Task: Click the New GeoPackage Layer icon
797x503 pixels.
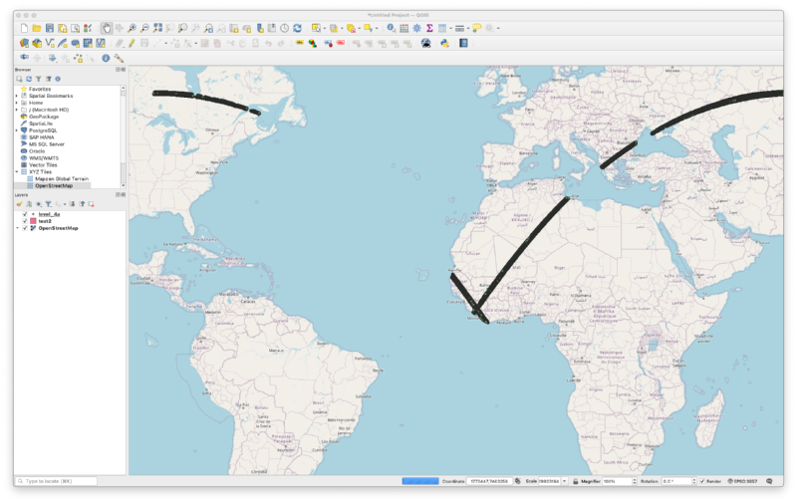Action: click(37, 43)
